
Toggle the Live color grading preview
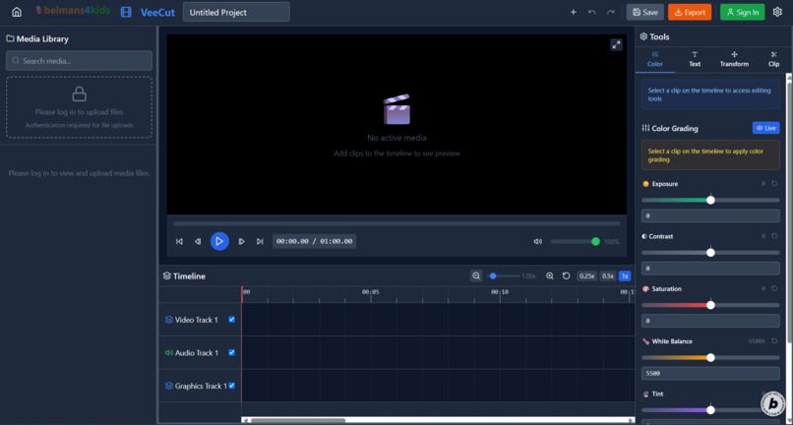point(765,128)
